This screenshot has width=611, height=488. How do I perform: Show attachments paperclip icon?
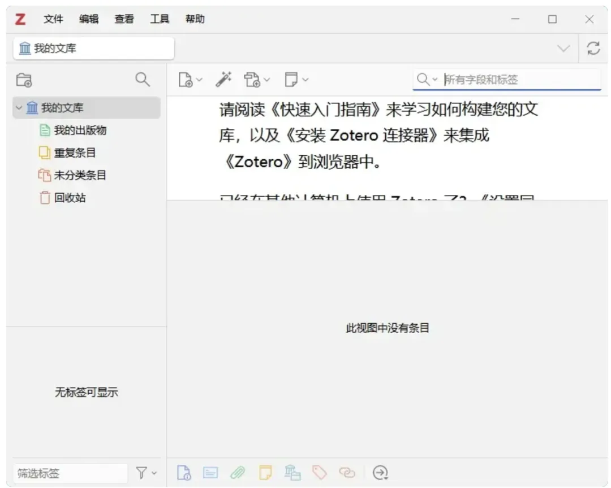pos(237,473)
